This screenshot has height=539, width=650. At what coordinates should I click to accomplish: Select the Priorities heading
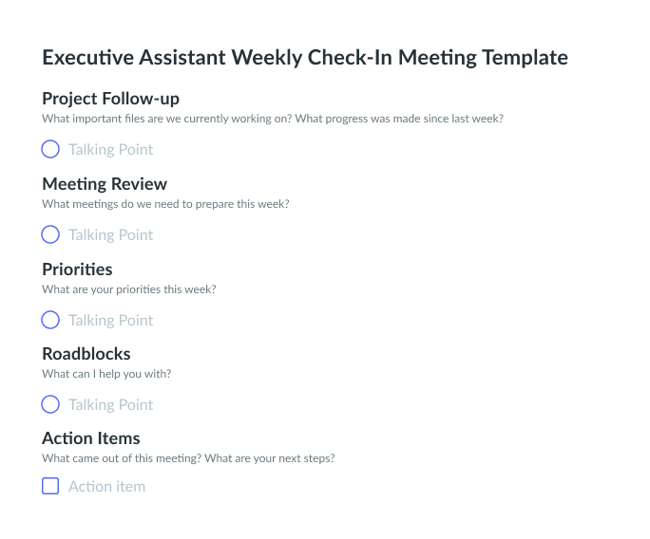click(x=77, y=269)
